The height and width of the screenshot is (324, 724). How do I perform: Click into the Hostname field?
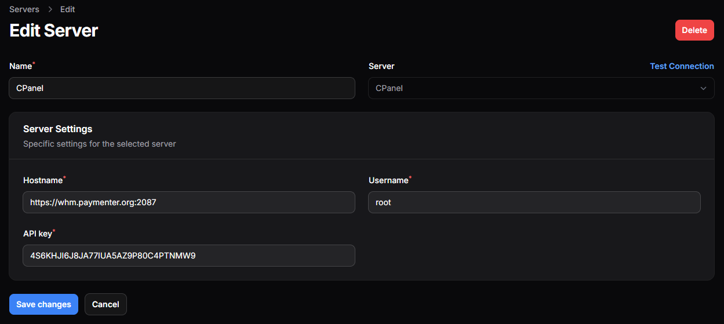coord(189,202)
